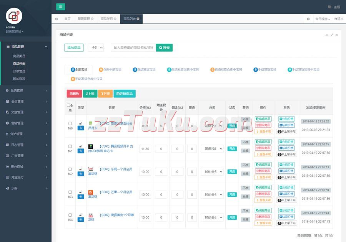Toggle the sidebar with the green hamburger button
Screen dimensions: 346x242
click(x=61, y=7)
